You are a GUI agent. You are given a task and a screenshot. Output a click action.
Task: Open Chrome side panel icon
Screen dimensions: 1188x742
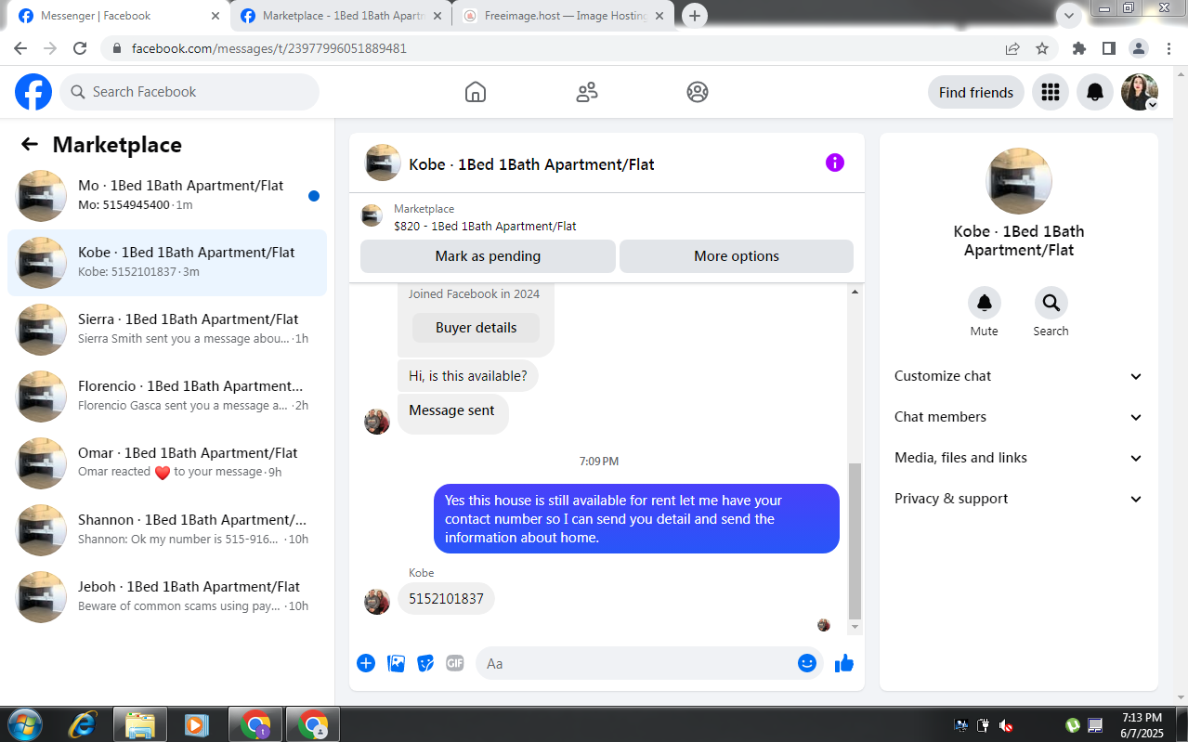pos(1108,48)
